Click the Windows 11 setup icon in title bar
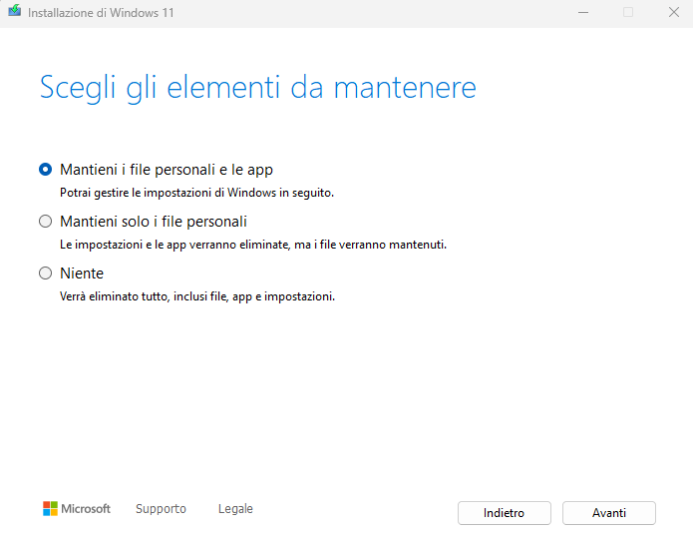 14,12
